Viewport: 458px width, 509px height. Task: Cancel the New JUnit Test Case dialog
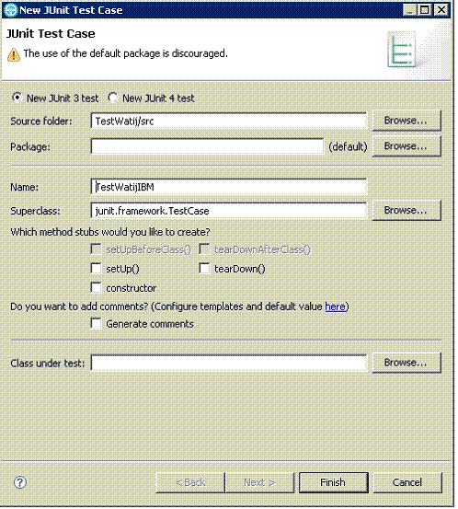pyautogui.click(x=407, y=482)
